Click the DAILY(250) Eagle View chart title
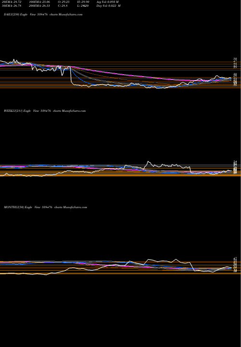 click(x=43, y=14)
